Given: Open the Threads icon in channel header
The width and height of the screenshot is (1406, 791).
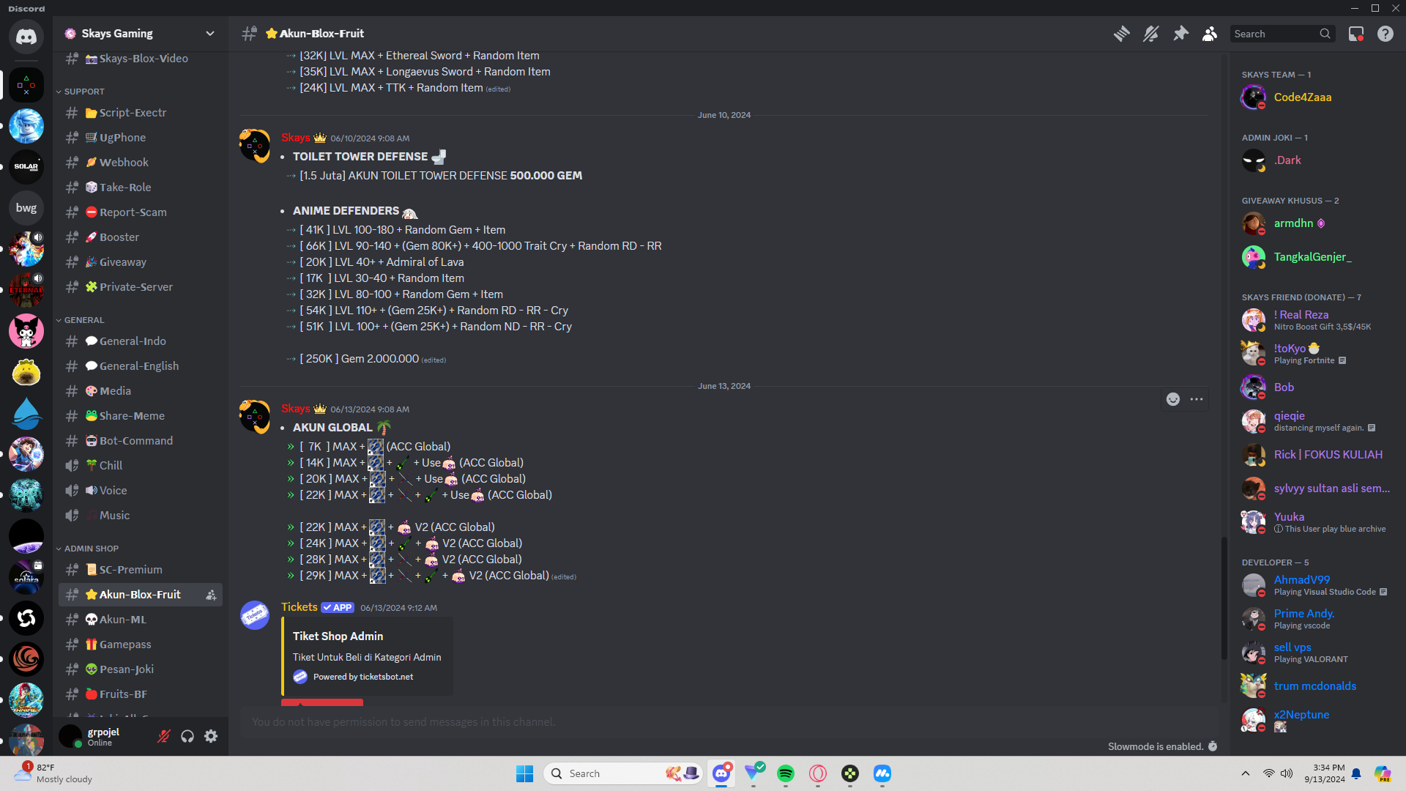Looking at the screenshot, I should click(x=1121, y=34).
